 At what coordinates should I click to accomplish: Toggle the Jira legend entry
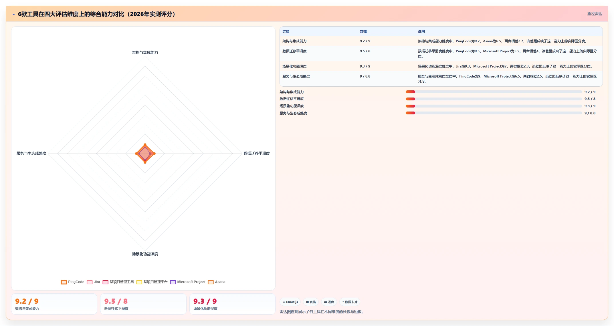click(x=93, y=282)
